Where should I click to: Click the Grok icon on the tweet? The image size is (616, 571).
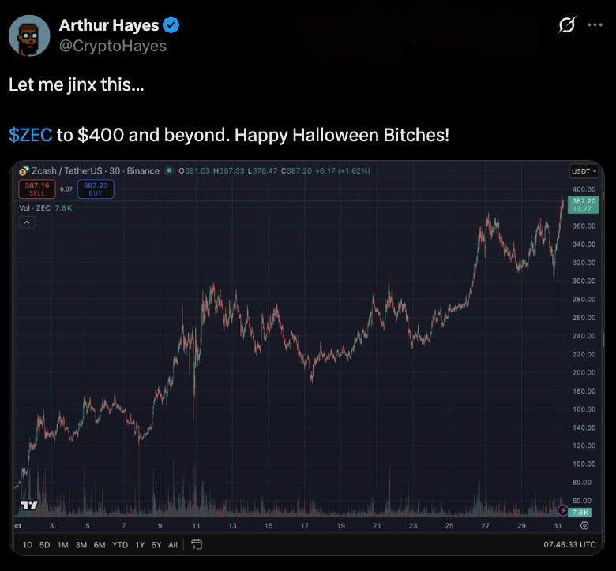pyautogui.click(x=566, y=25)
